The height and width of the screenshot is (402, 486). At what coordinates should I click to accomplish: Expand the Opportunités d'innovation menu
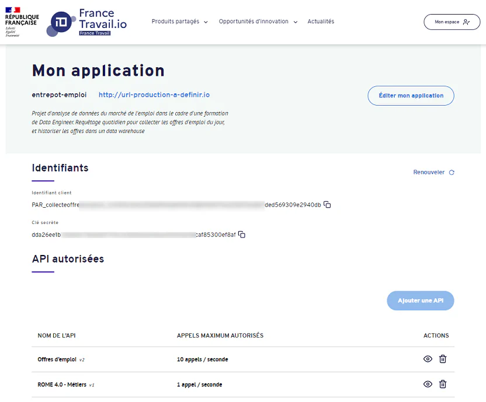pos(258,22)
